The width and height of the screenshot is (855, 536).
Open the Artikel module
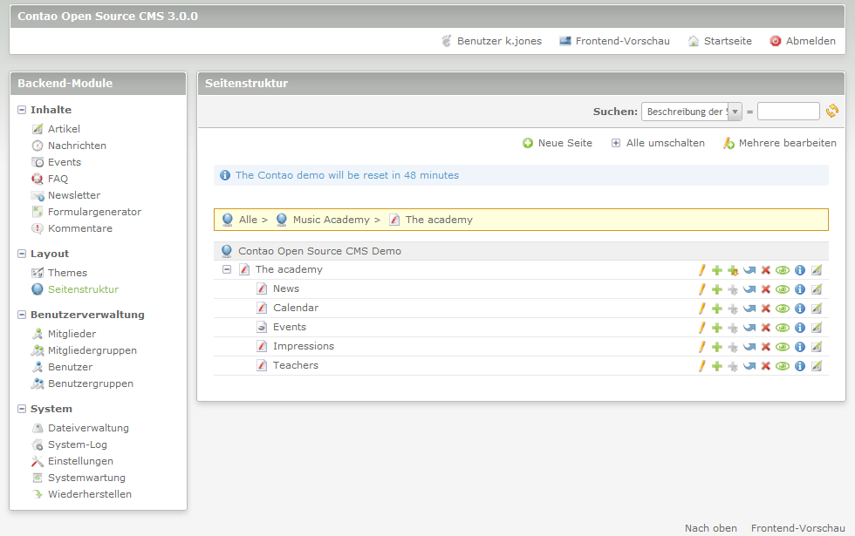pyautogui.click(x=64, y=129)
